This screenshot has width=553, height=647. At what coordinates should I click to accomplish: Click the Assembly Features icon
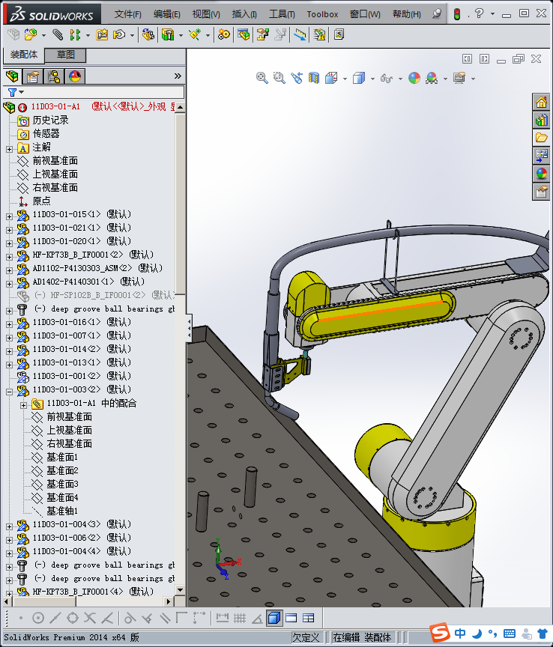[x=168, y=34]
